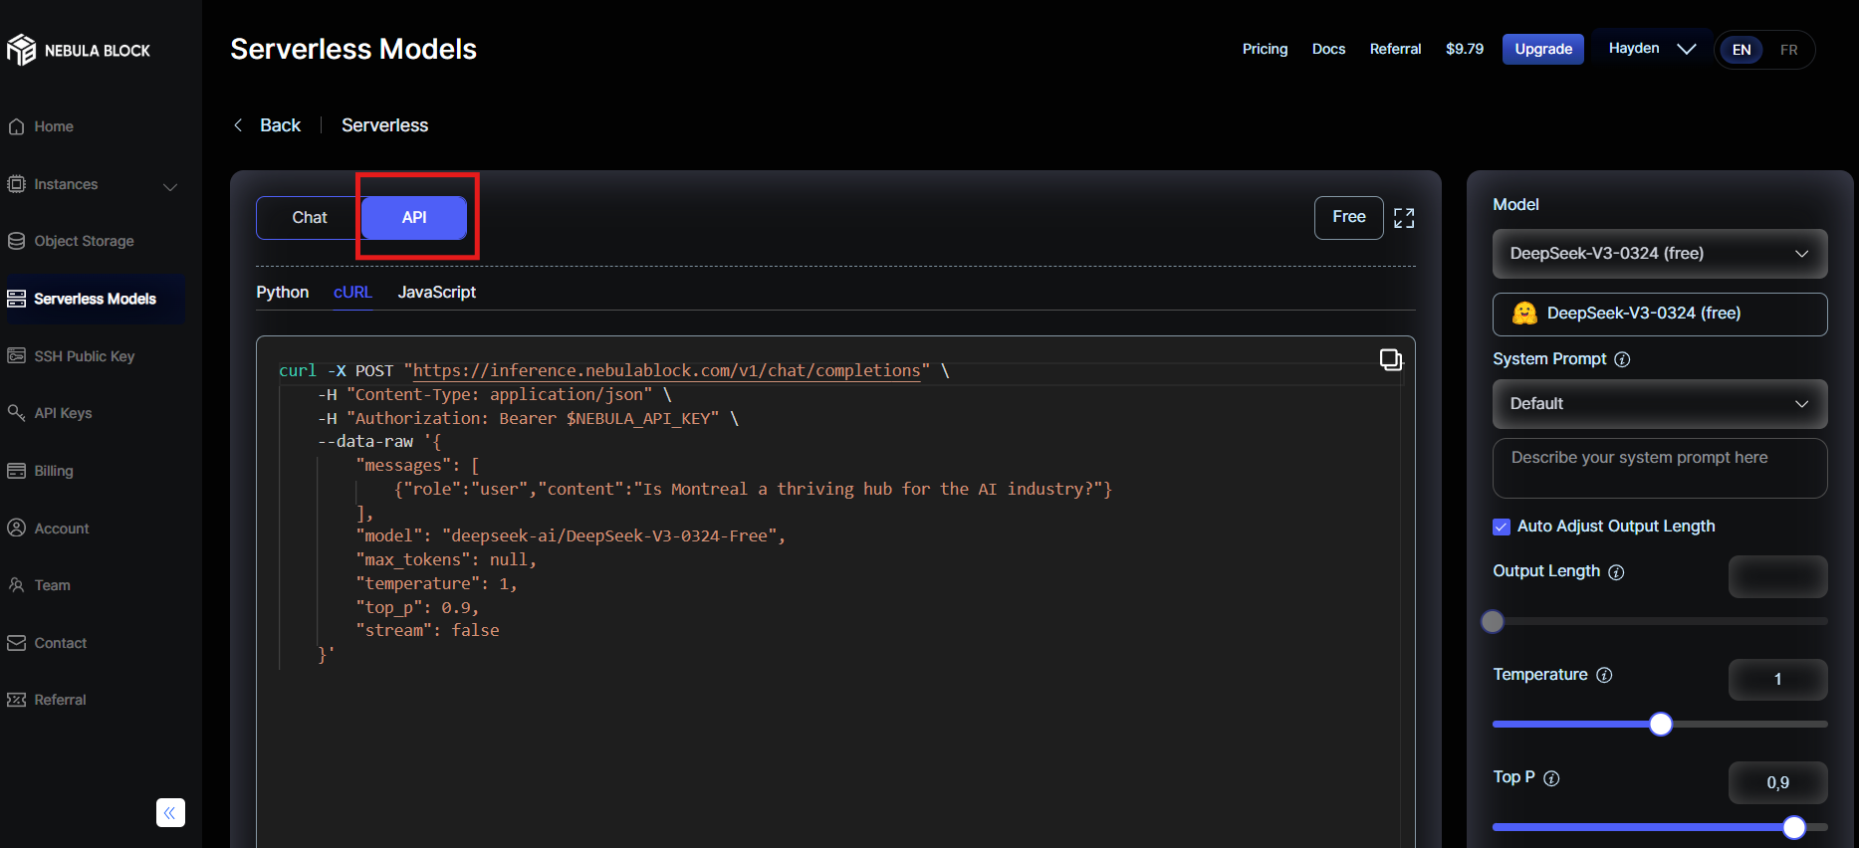
Task: Collapse the left sidebar
Action: [170, 813]
